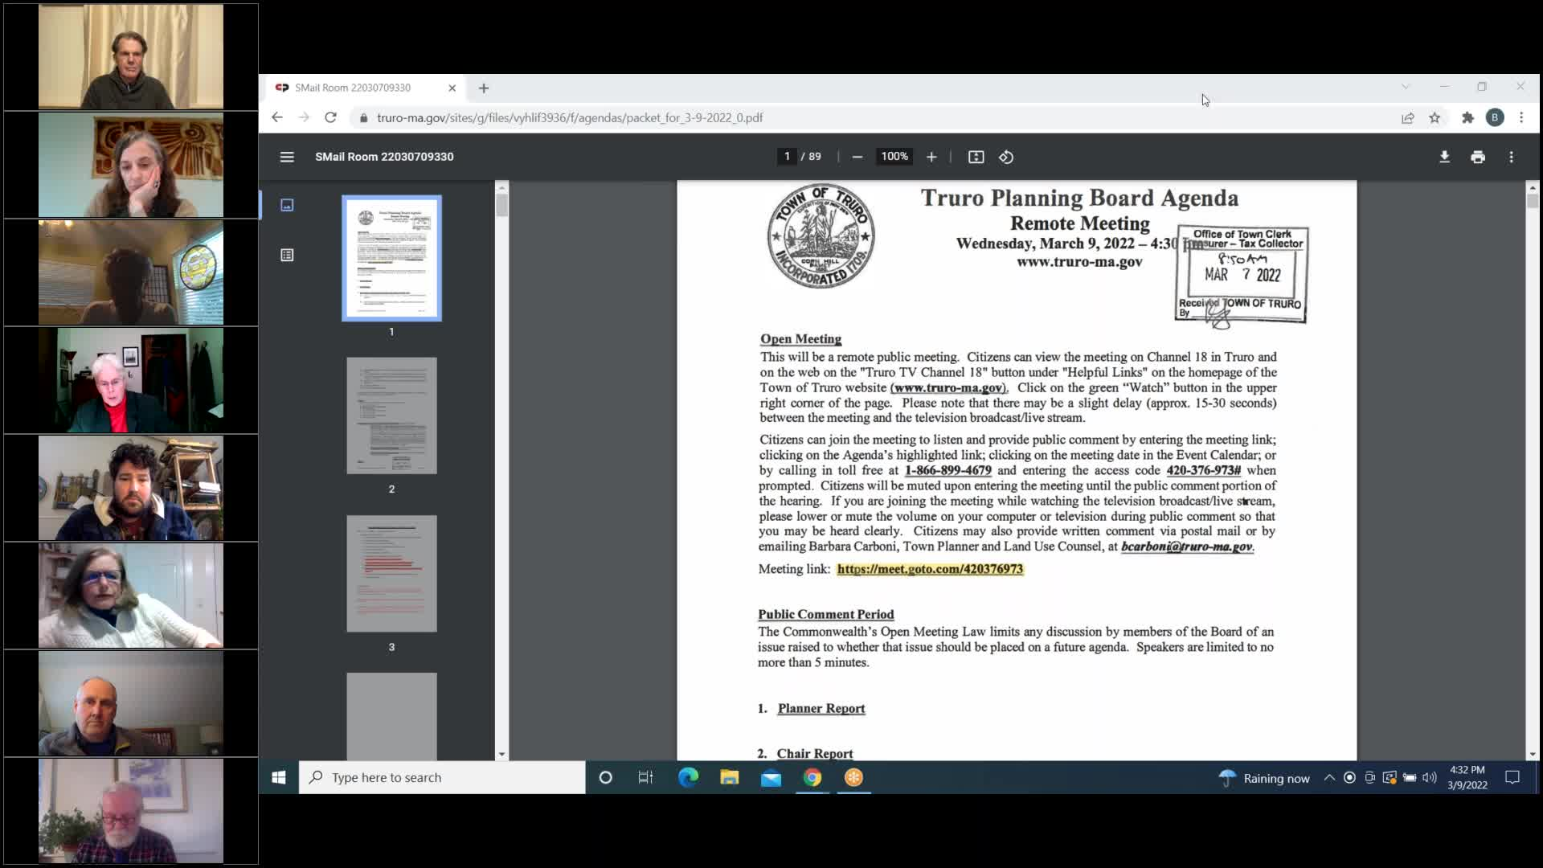Open the document outline view icon
The width and height of the screenshot is (1543, 868).
(x=287, y=254)
